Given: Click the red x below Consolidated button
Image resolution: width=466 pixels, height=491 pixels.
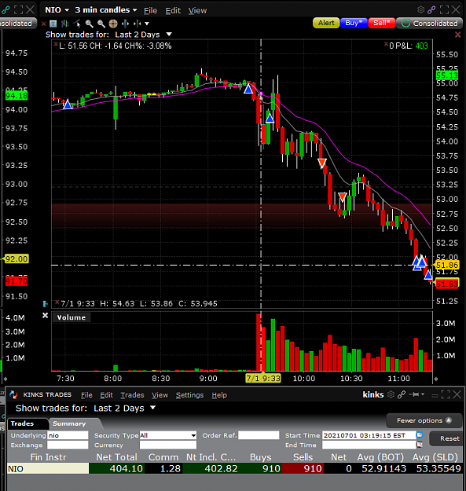Looking at the screenshot, I should 457,35.
